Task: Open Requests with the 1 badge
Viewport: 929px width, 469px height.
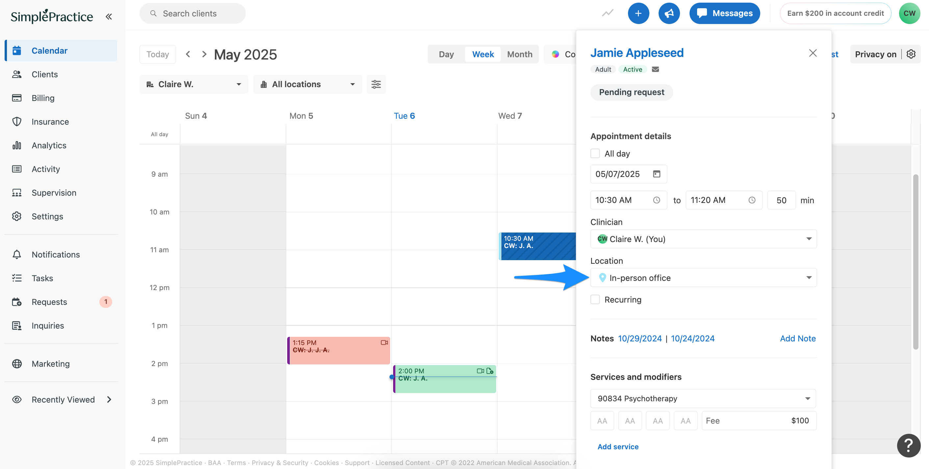Action: point(61,302)
